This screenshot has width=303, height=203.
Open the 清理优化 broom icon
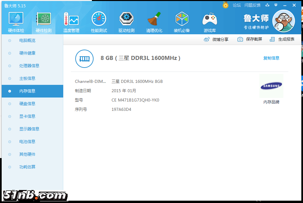(x=154, y=20)
